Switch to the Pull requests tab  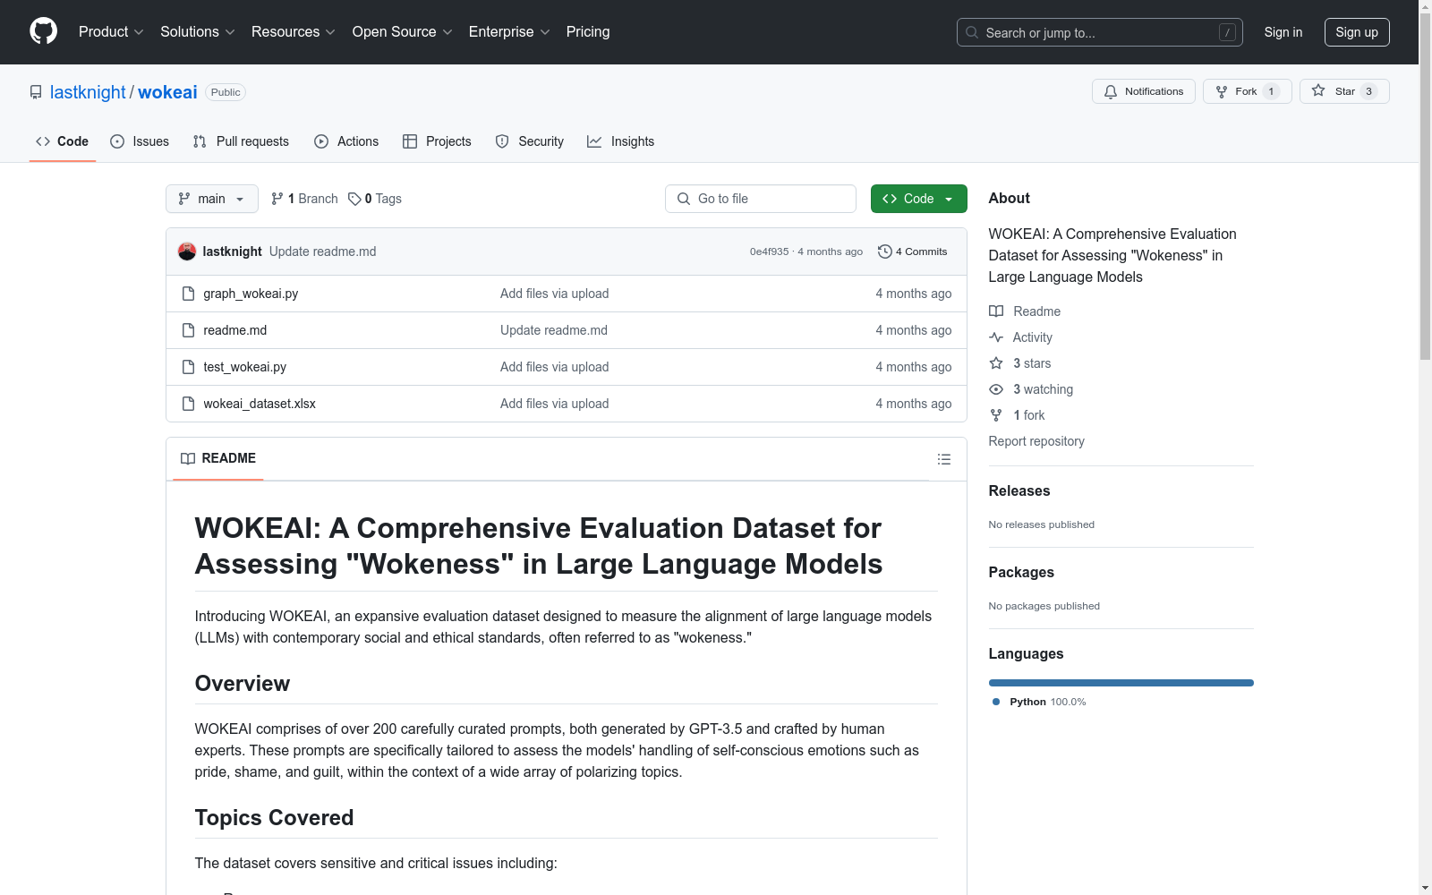241,141
